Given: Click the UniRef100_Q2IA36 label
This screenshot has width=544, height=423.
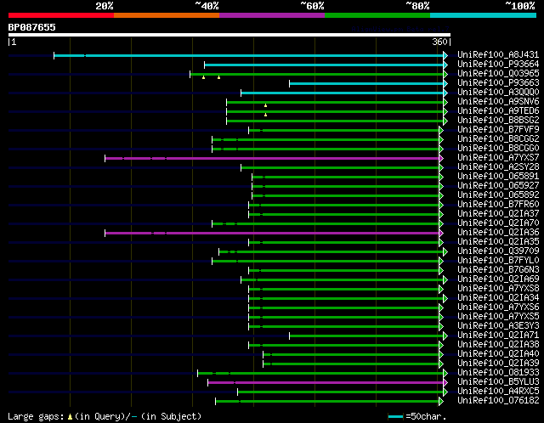Looking at the screenshot, I should (498, 233).
